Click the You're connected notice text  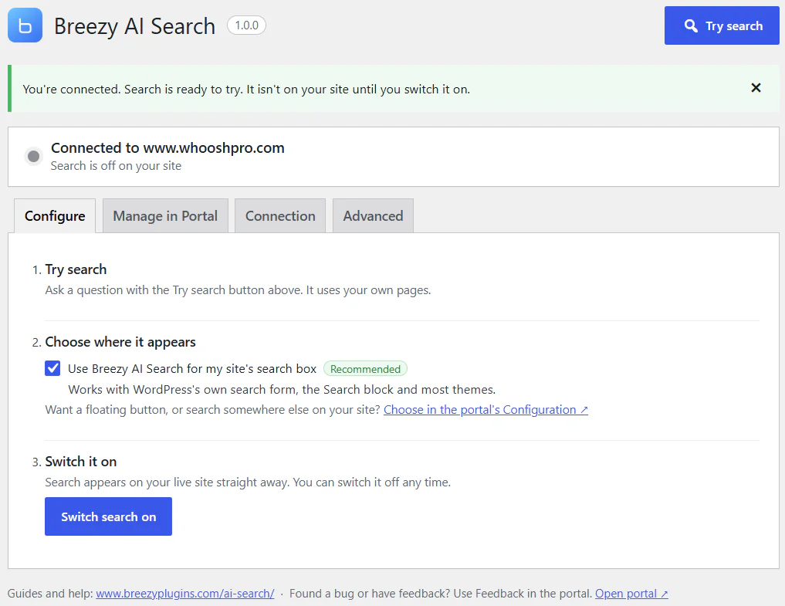click(246, 89)
